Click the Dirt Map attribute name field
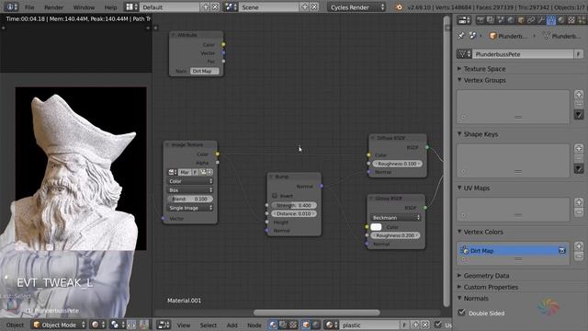The height and width of the screenshot is (331, 588). click(x=204, y=71)
